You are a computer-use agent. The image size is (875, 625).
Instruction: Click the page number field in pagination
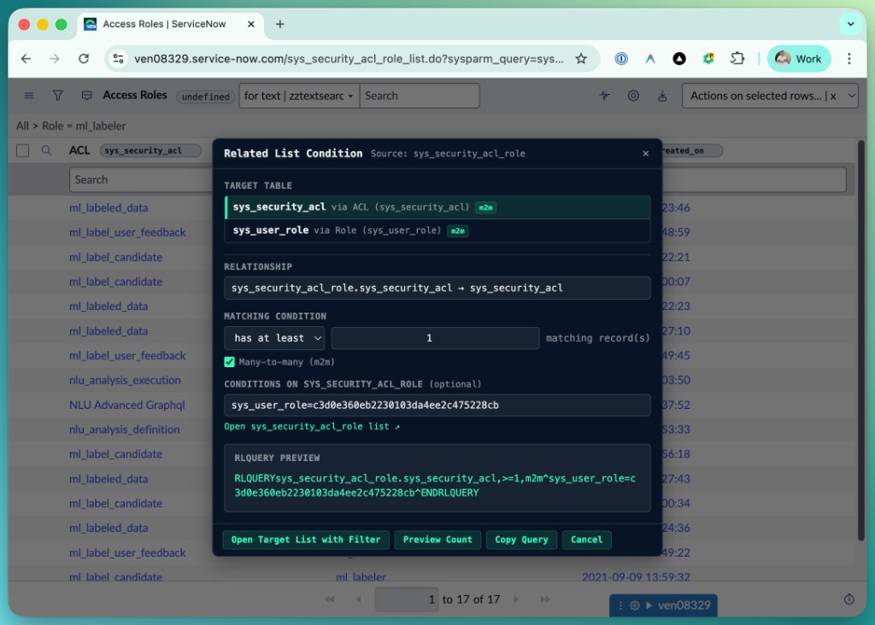click(407, 599)
